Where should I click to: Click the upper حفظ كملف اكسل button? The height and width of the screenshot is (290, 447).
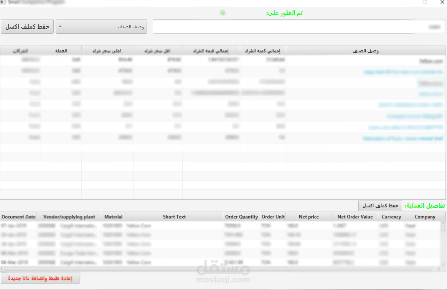click(x=27, y=26)
